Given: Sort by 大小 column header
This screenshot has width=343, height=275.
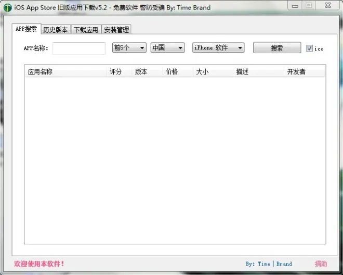Looking at the screenshot, I should click(x=213, y=71).
